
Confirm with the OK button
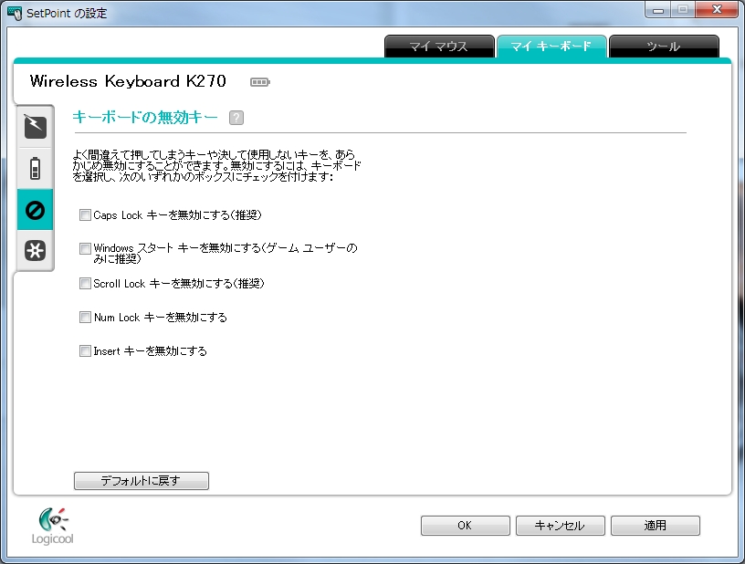click(465, 526)
